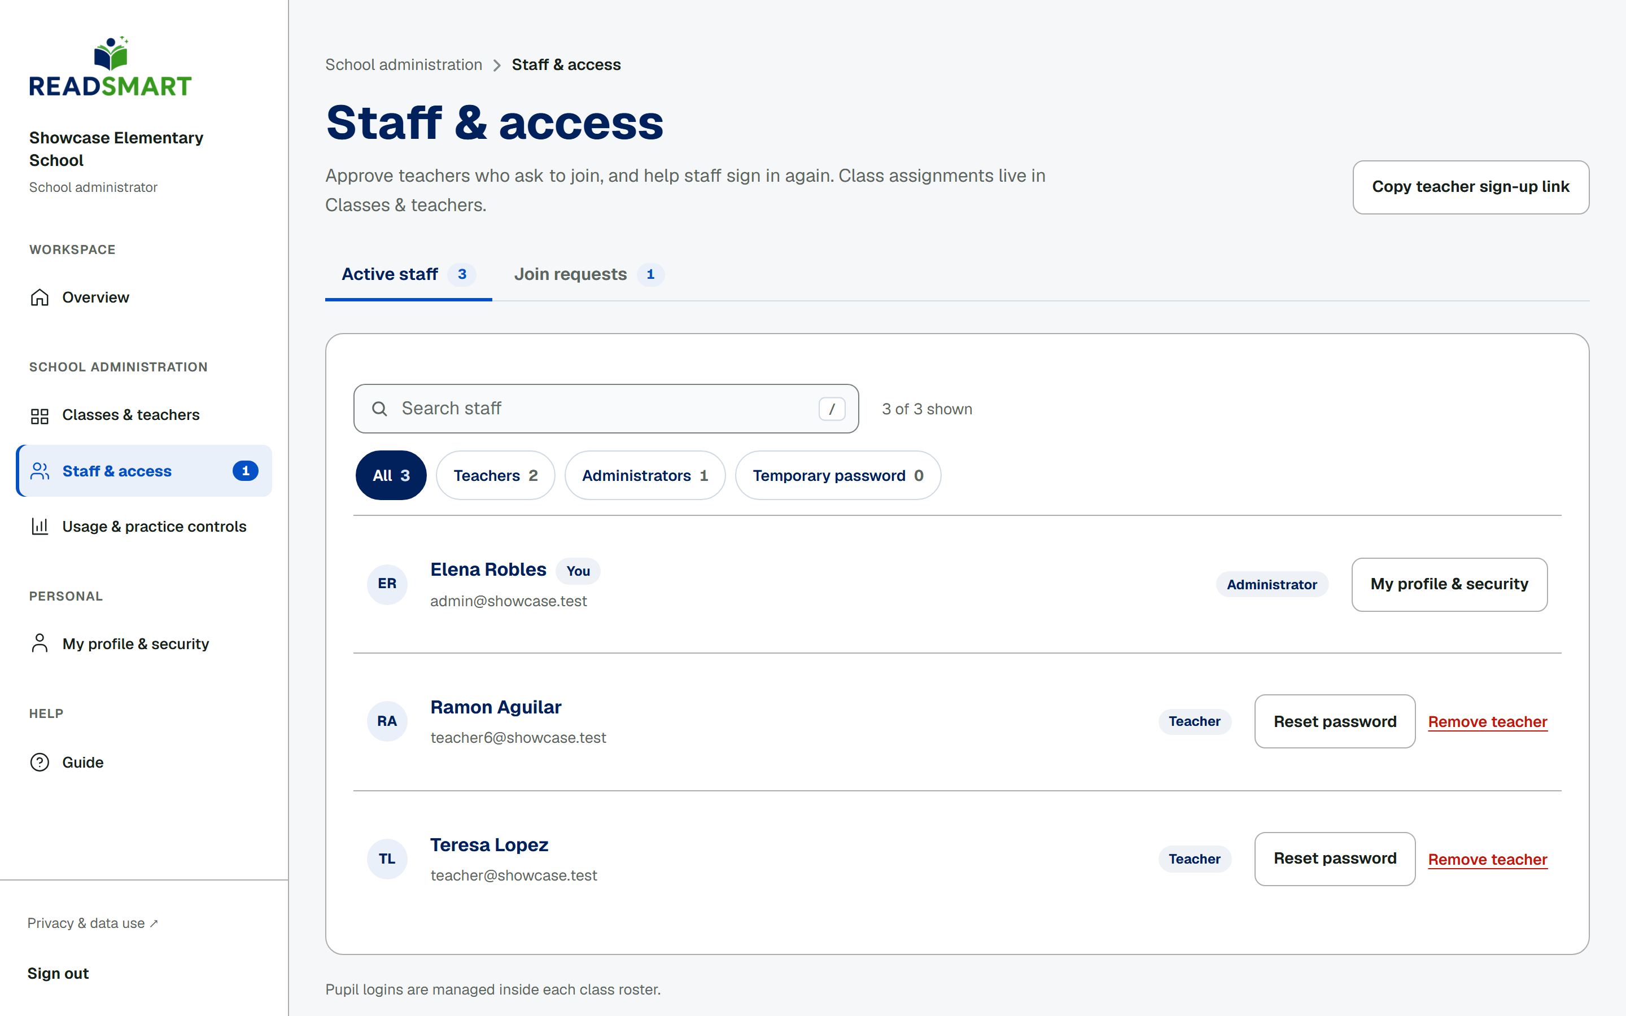
Task: Open My profile & security from Elena's row
Action: pos(1449,585)
